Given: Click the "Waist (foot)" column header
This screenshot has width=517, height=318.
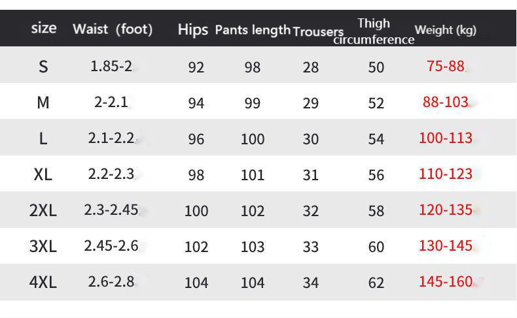Looking at the screenshot, I should (113, 29).
